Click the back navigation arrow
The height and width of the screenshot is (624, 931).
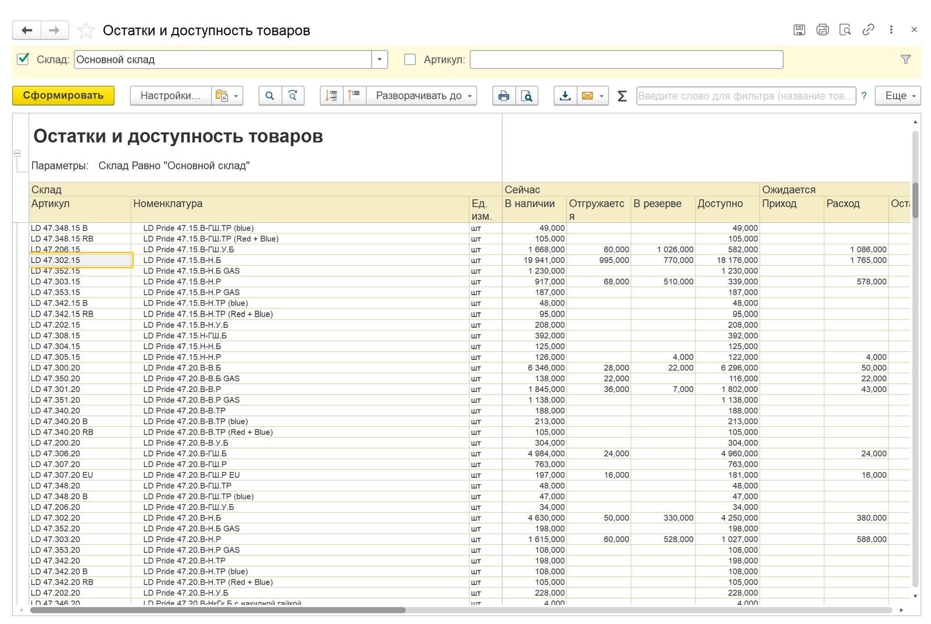tap(27, 30)
